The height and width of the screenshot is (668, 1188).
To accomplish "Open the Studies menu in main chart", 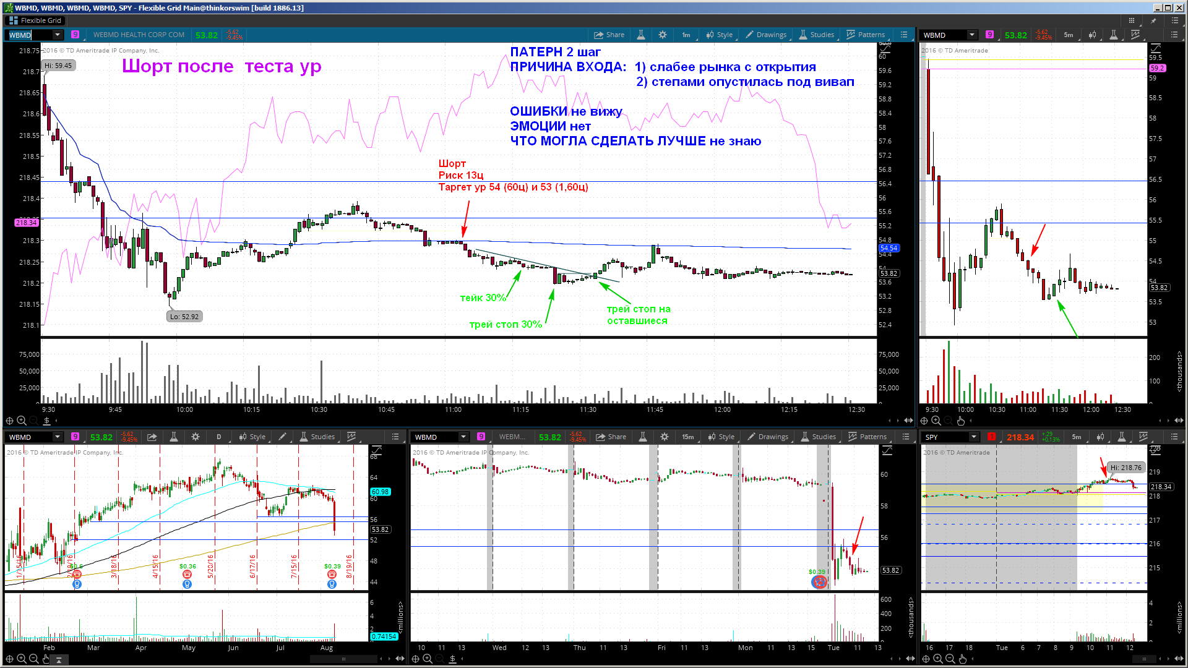I will click(817, 35).
